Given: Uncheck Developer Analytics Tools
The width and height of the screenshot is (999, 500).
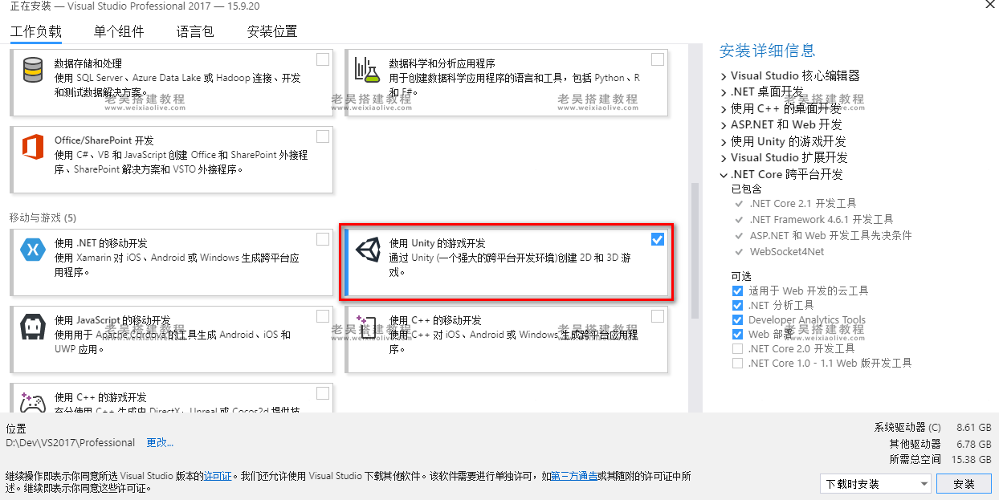Looking at the screenshot, I should tap(737, 319).
